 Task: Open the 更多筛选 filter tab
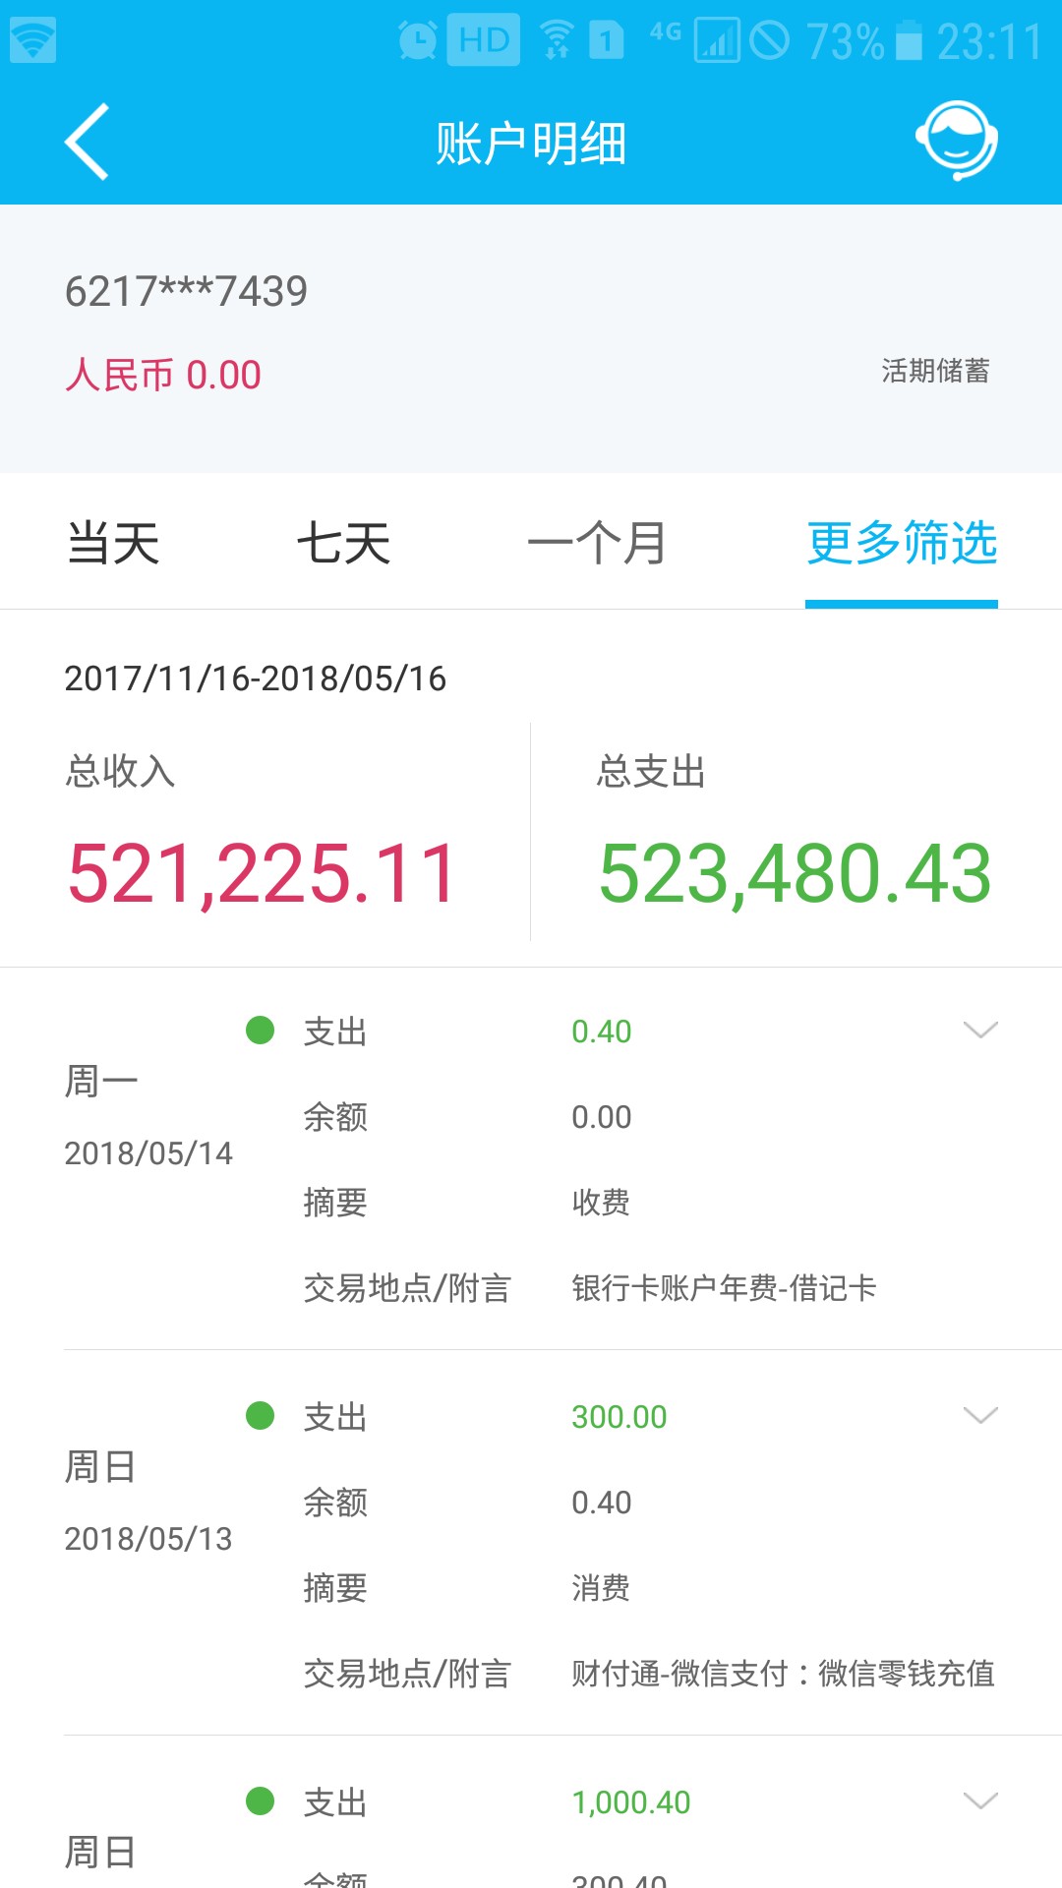(902, 543)
